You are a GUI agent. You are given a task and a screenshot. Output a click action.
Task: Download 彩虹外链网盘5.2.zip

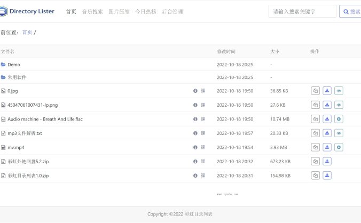pos(327,161)
